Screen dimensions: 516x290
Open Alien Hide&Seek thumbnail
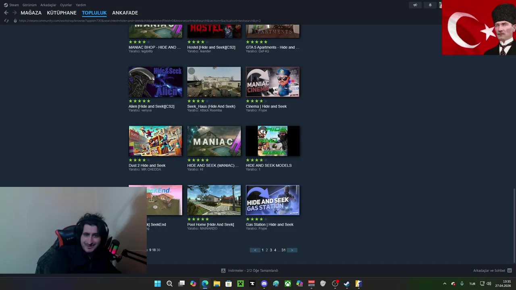coord(155,82)
